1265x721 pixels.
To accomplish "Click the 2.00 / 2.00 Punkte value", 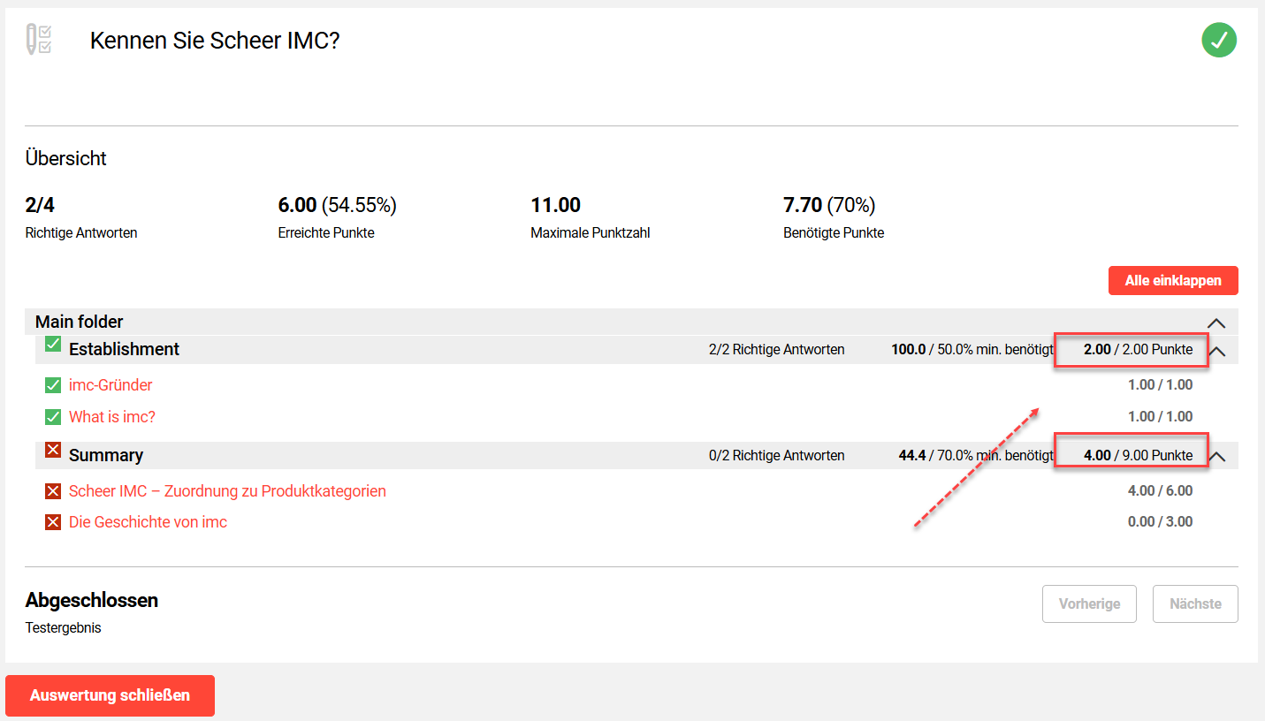I will click(x=1139, y=350).
